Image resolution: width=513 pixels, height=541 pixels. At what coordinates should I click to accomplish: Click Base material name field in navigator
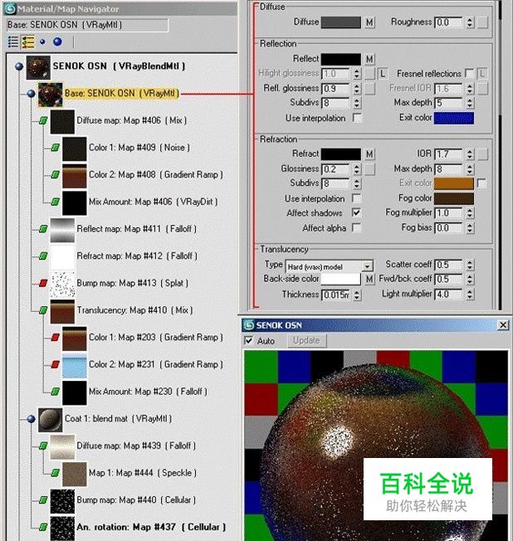(x=88, y=25)
